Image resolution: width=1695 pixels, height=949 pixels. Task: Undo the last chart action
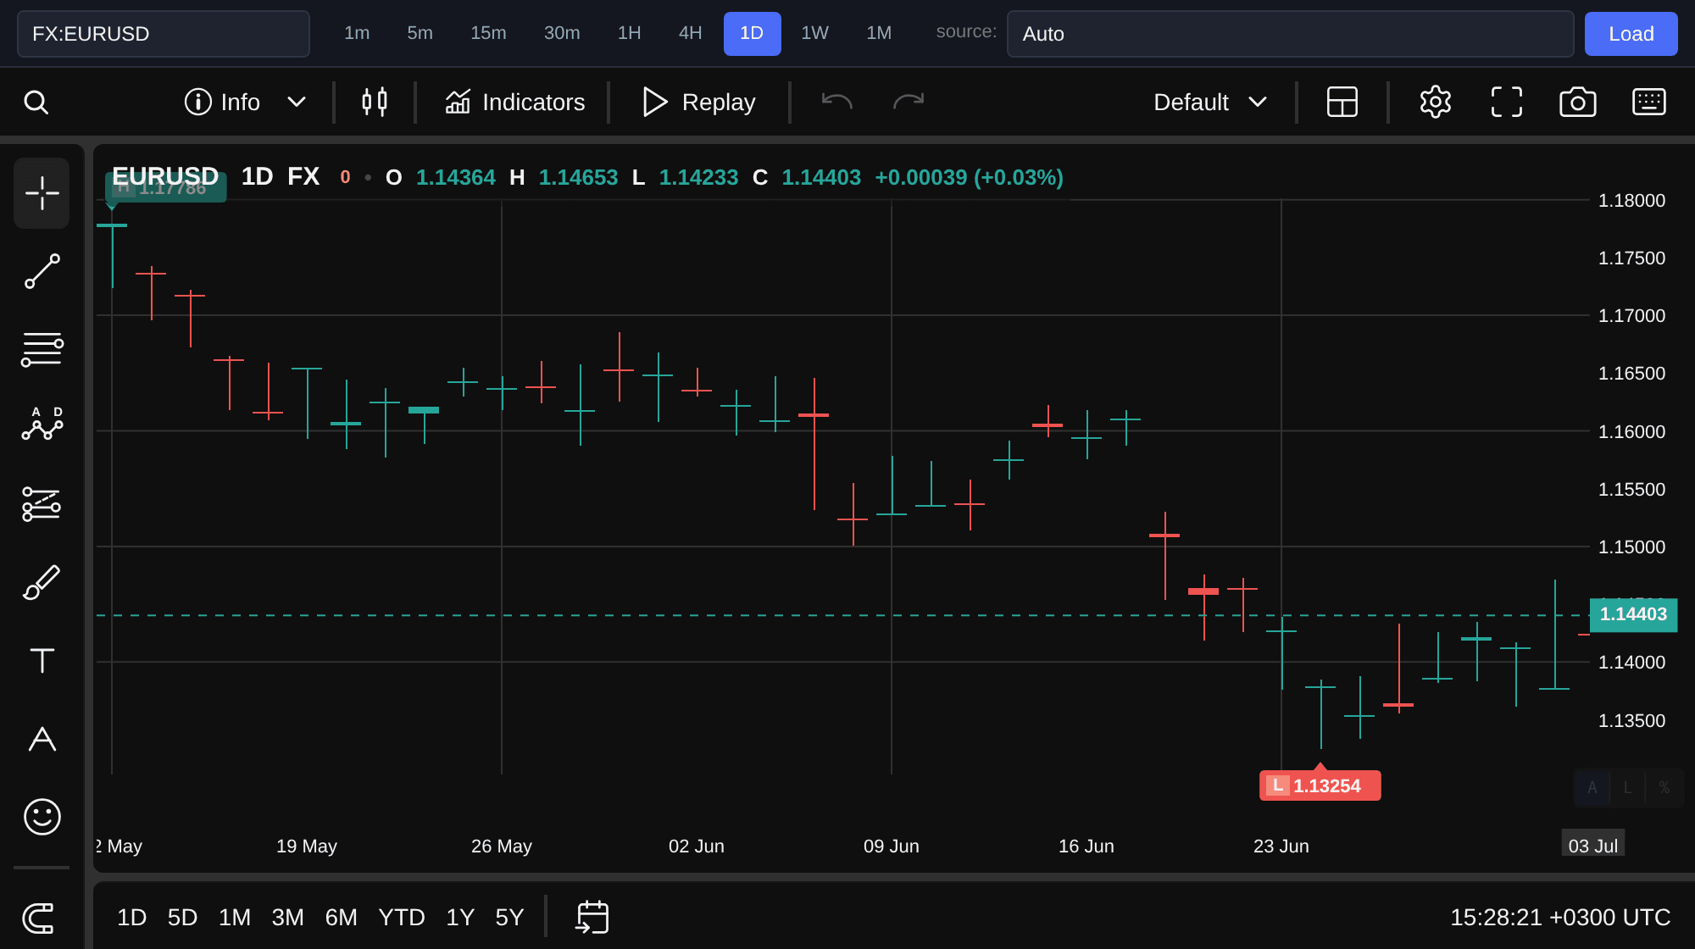coord(836,103)
